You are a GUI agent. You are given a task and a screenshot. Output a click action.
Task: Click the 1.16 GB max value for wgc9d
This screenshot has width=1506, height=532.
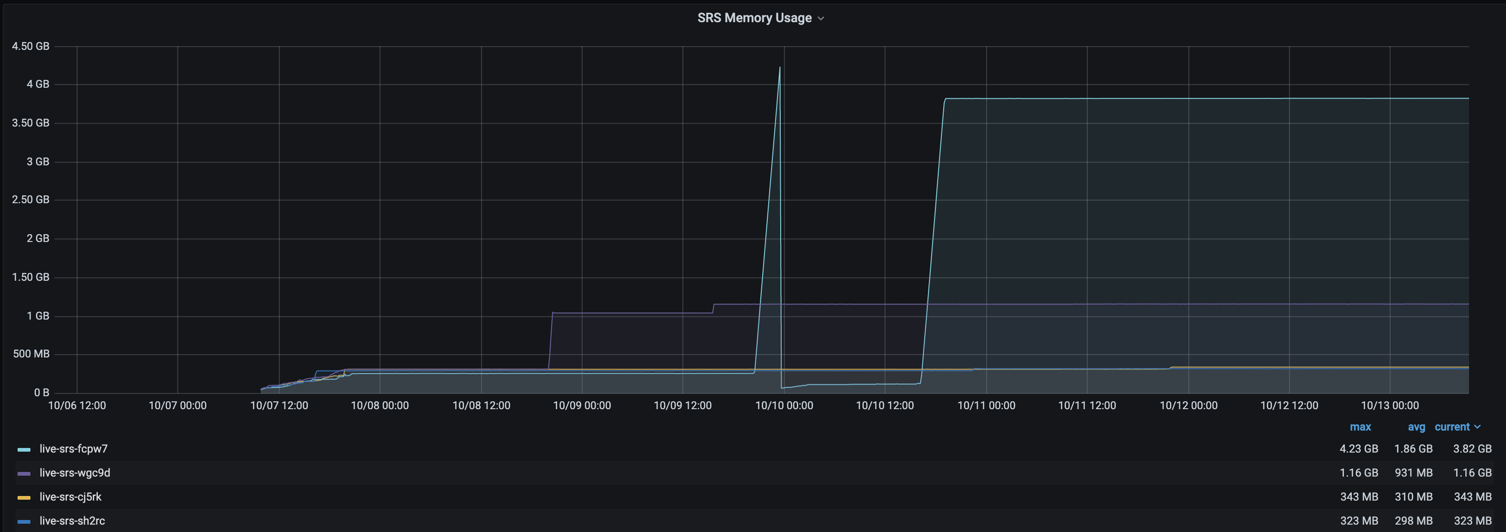(x=1359, y=473)
